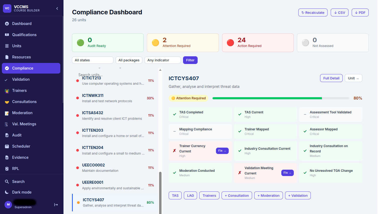Image resolution: width=378 pixels, height=214 pixels.
Task: Click the 80% compliance progress bar
Action: [281, 98]
